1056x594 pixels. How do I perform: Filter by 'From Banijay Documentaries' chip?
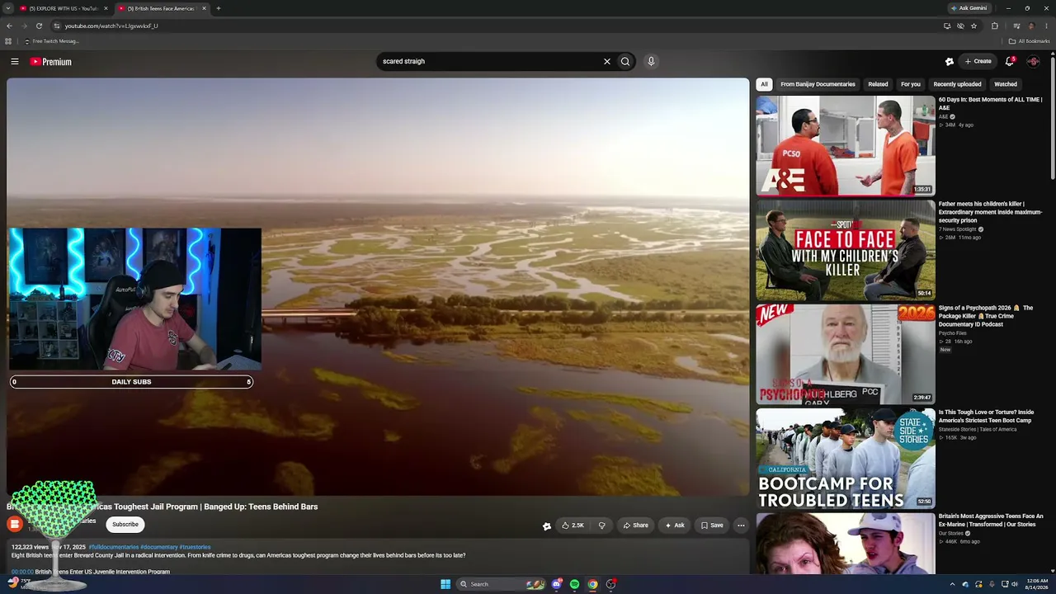click(x=818, y=84)
